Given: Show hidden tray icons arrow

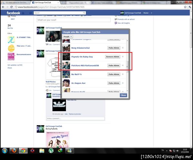Looking at the screenshot, I should 167,151.
